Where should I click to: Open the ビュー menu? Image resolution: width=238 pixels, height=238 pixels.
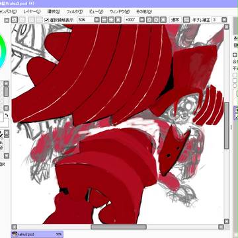click(96, 11)
